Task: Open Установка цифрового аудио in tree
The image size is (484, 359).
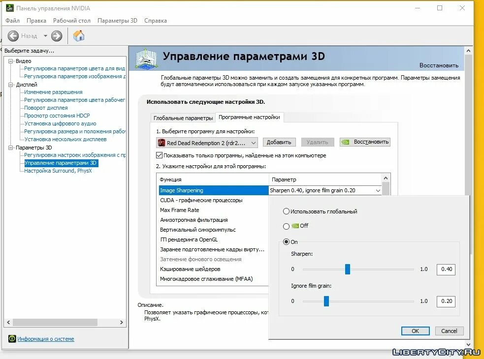Action: coord(60,123)
